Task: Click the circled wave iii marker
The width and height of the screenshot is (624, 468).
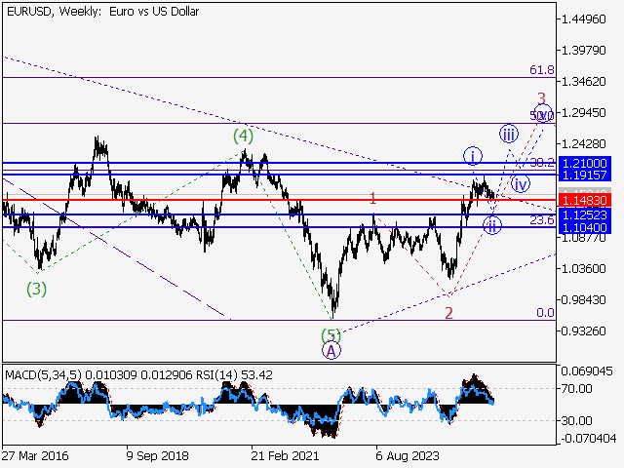Action: coord(508,134)
